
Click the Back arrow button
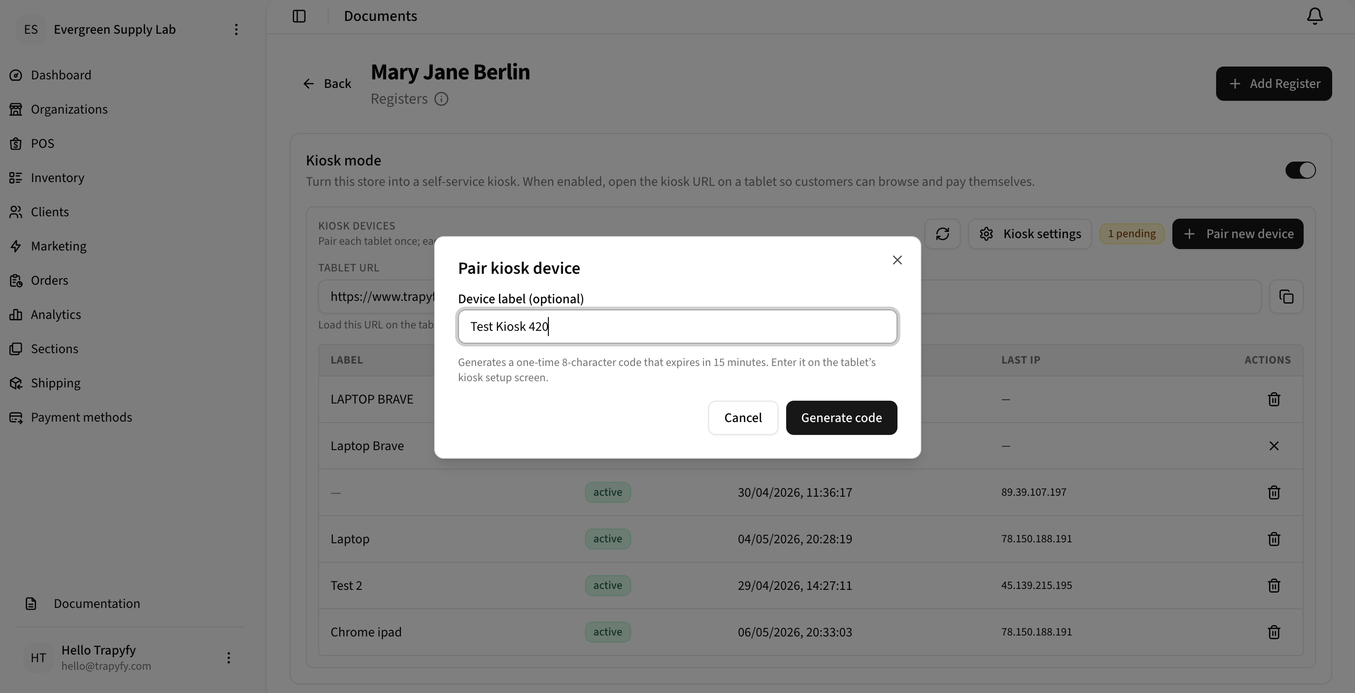tap(327, 84)
